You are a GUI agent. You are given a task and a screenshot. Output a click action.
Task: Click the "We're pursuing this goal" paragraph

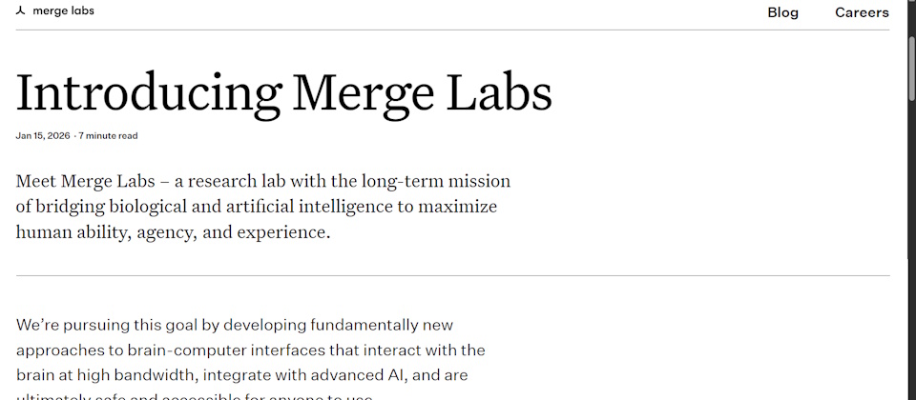pyautogui.click(x=250, y=350)
